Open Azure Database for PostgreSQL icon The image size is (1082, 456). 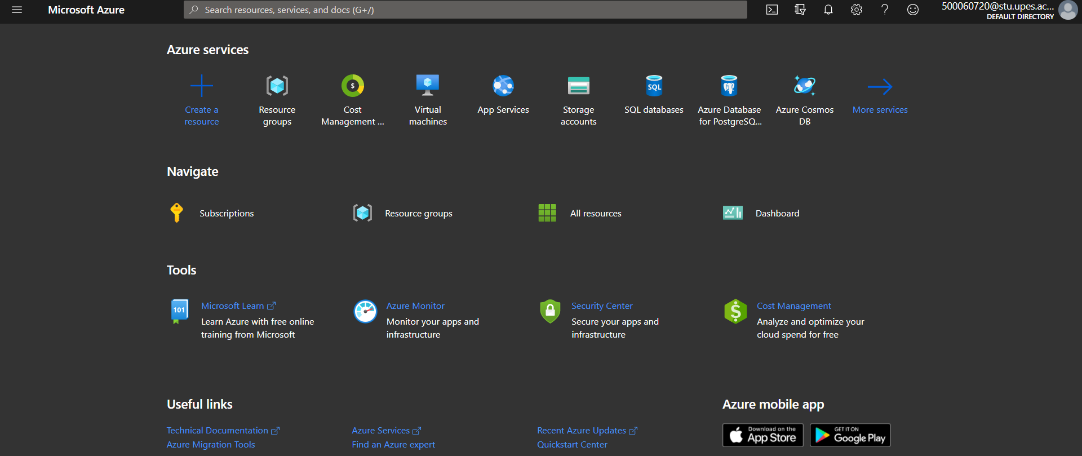coord(729,86)
